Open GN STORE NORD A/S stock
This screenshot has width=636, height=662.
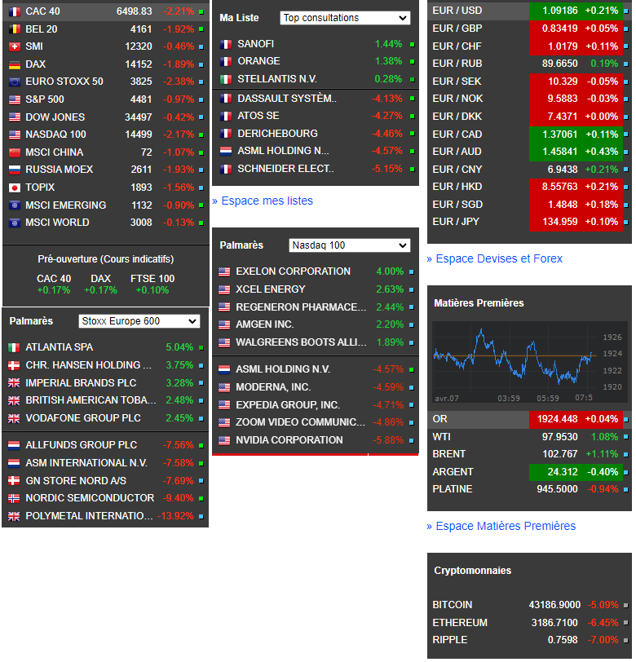coord(105,481)
